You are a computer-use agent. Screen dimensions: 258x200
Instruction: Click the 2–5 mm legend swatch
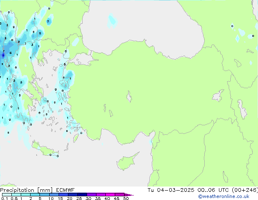35,195
